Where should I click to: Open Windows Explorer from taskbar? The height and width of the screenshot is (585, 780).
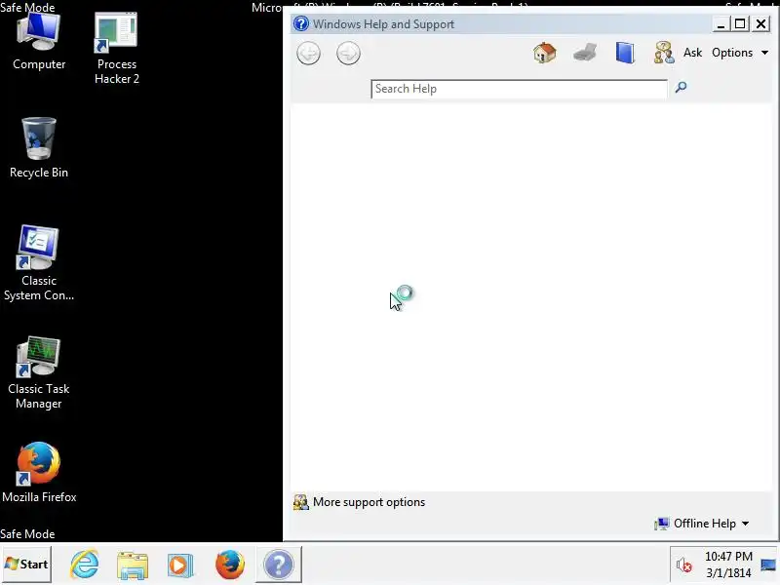tap(133, 565)
